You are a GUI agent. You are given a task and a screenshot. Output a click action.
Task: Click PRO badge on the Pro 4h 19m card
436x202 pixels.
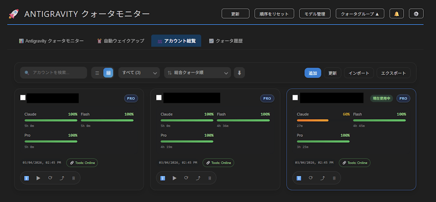coord(267,98)
